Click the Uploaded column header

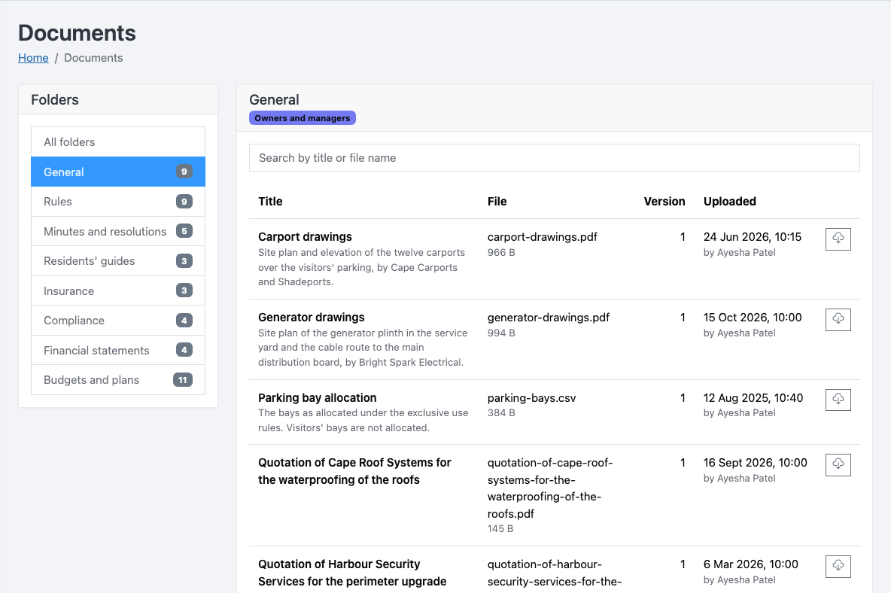coord(730,201)
